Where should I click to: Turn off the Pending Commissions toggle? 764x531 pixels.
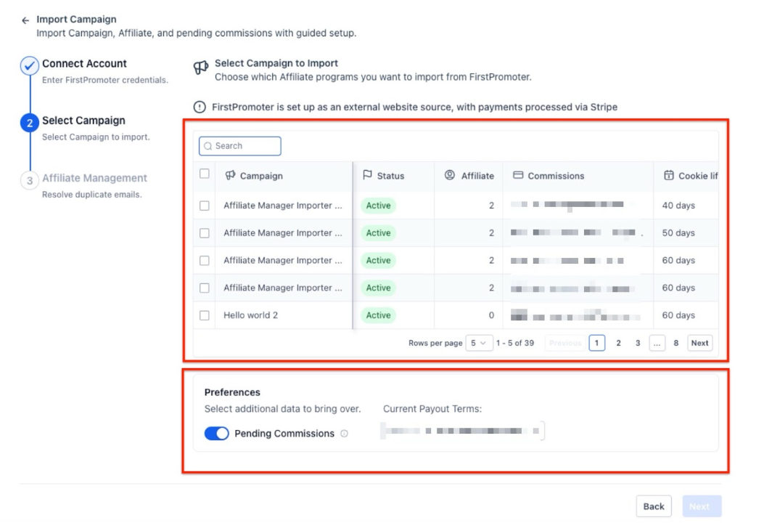(x=216, y=434)
